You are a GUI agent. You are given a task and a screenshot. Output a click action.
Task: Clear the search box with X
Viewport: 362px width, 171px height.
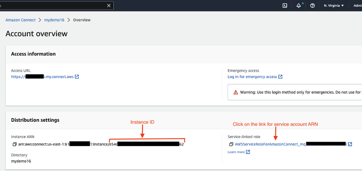coord(109,6)
